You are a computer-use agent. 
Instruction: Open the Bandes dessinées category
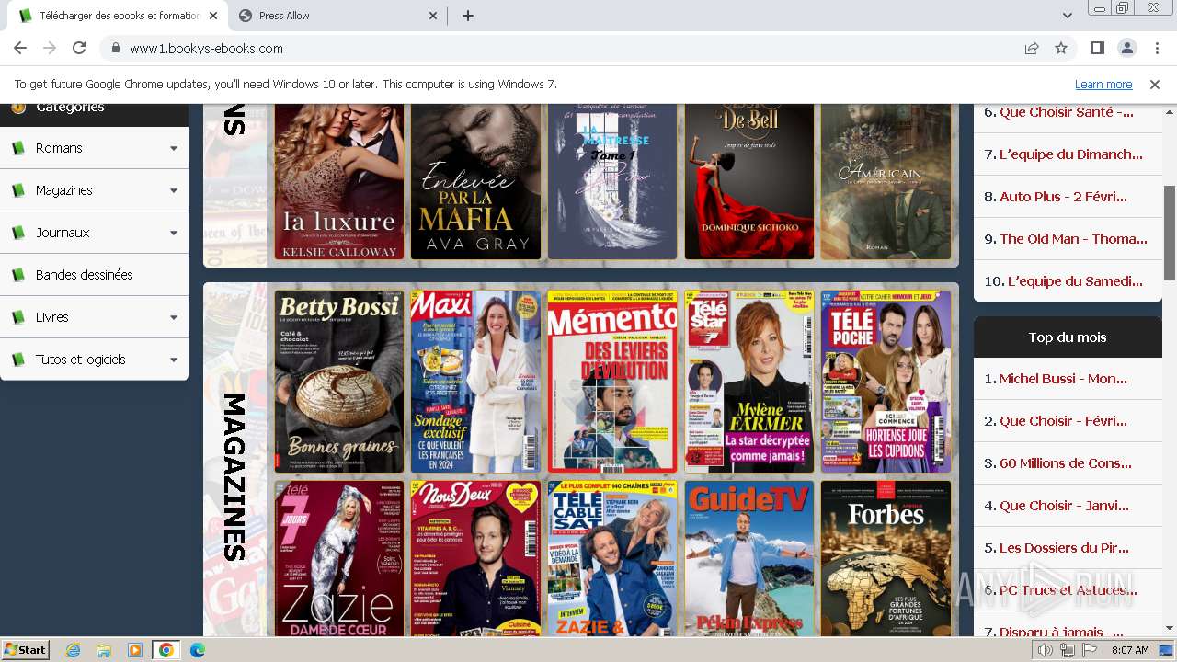coord(84,275)
